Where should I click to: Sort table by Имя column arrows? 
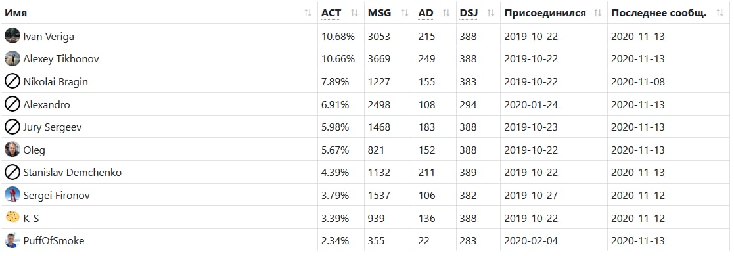pos(308,13)
